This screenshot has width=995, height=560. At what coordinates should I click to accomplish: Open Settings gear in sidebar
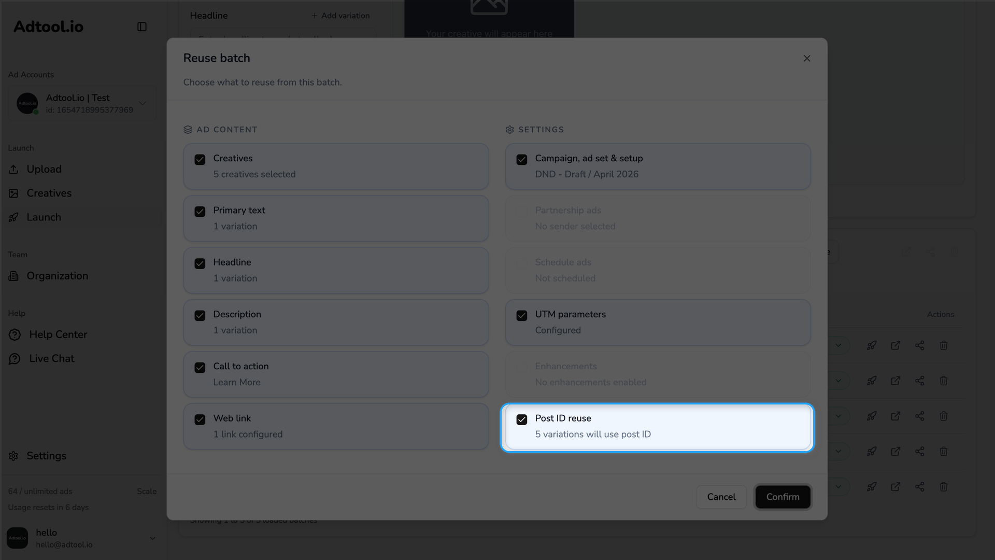13,456
